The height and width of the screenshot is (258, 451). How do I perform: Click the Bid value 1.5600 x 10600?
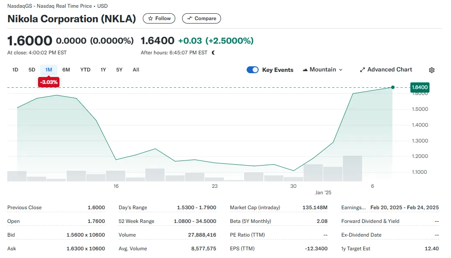86,235
